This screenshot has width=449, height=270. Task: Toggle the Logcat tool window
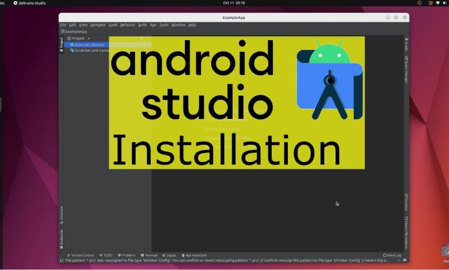pos(169,255)
